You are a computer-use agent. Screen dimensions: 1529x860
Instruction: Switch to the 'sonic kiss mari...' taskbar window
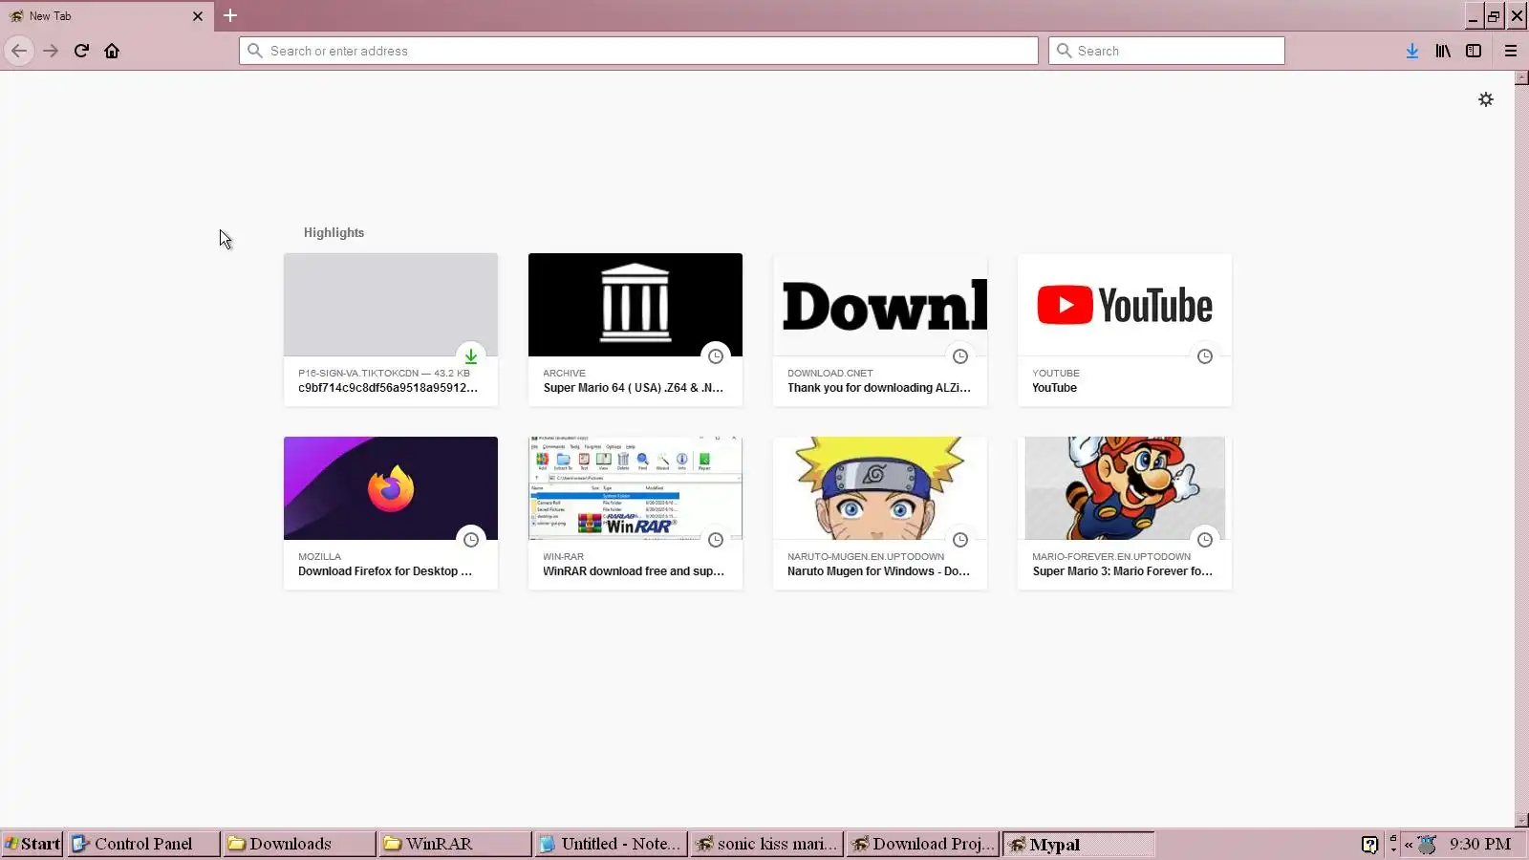(x=766, y=844)
